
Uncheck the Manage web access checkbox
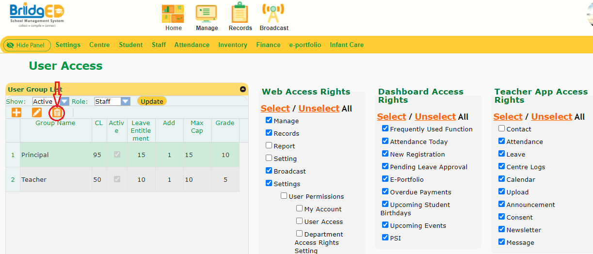pyautogui.click(x=269, y=120)
